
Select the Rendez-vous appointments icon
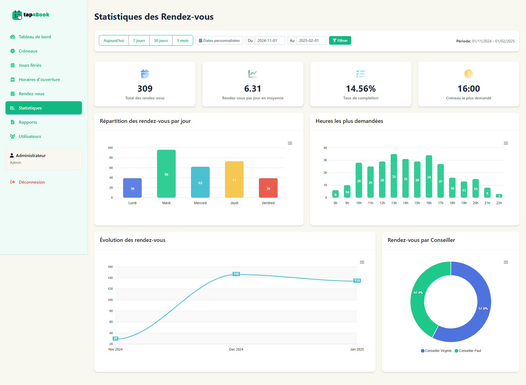[13, 94]
